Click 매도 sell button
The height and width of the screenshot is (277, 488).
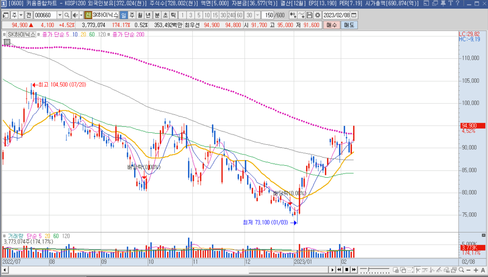[x=349, y=25]
